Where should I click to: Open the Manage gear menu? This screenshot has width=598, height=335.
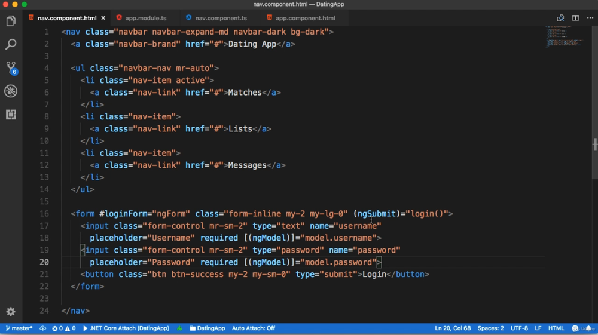coord(11,311)
